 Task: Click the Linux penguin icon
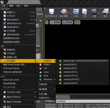pyautogui.click(x=40, y=72)
